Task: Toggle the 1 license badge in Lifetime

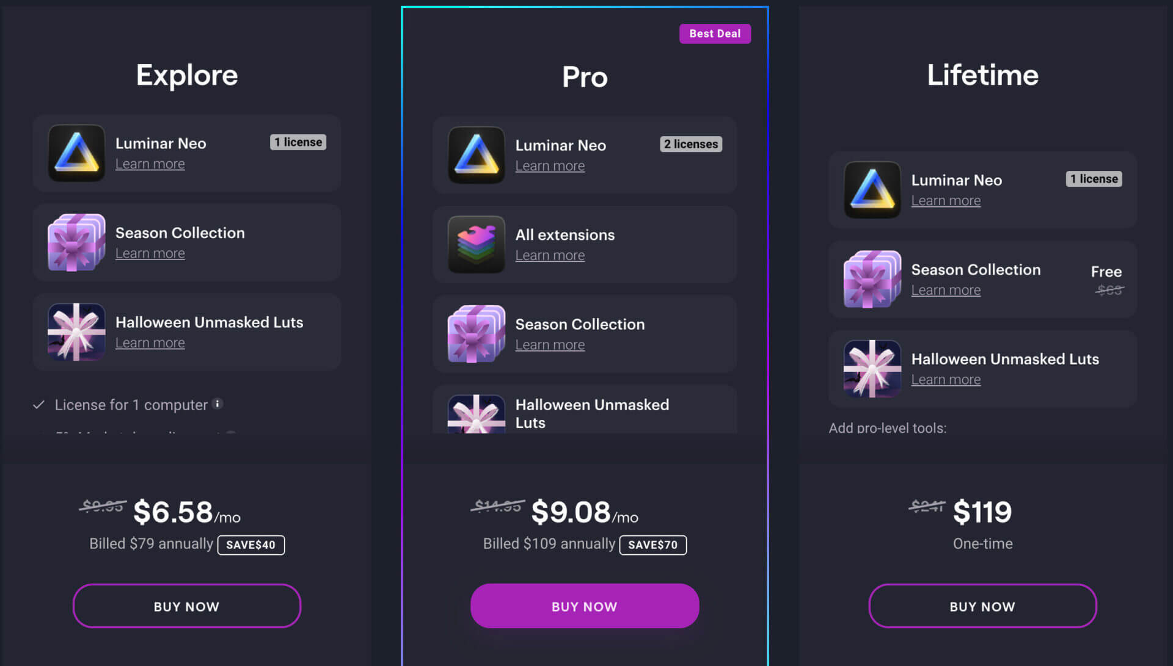Action: [x=1092, y=179]
